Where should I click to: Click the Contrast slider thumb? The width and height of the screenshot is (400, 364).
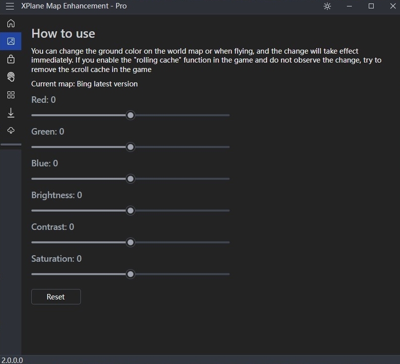click(x=131, y=242)
